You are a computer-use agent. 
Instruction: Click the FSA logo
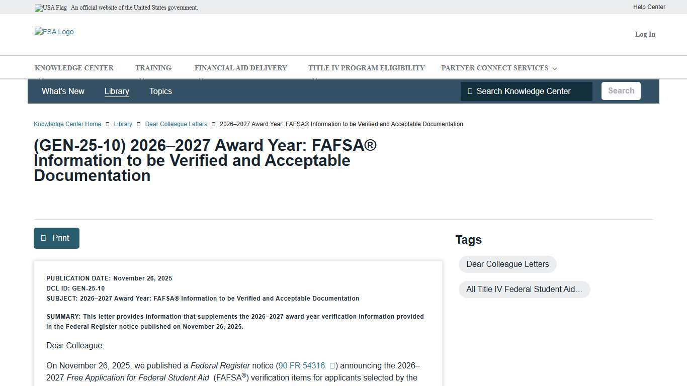pos(54,32)
